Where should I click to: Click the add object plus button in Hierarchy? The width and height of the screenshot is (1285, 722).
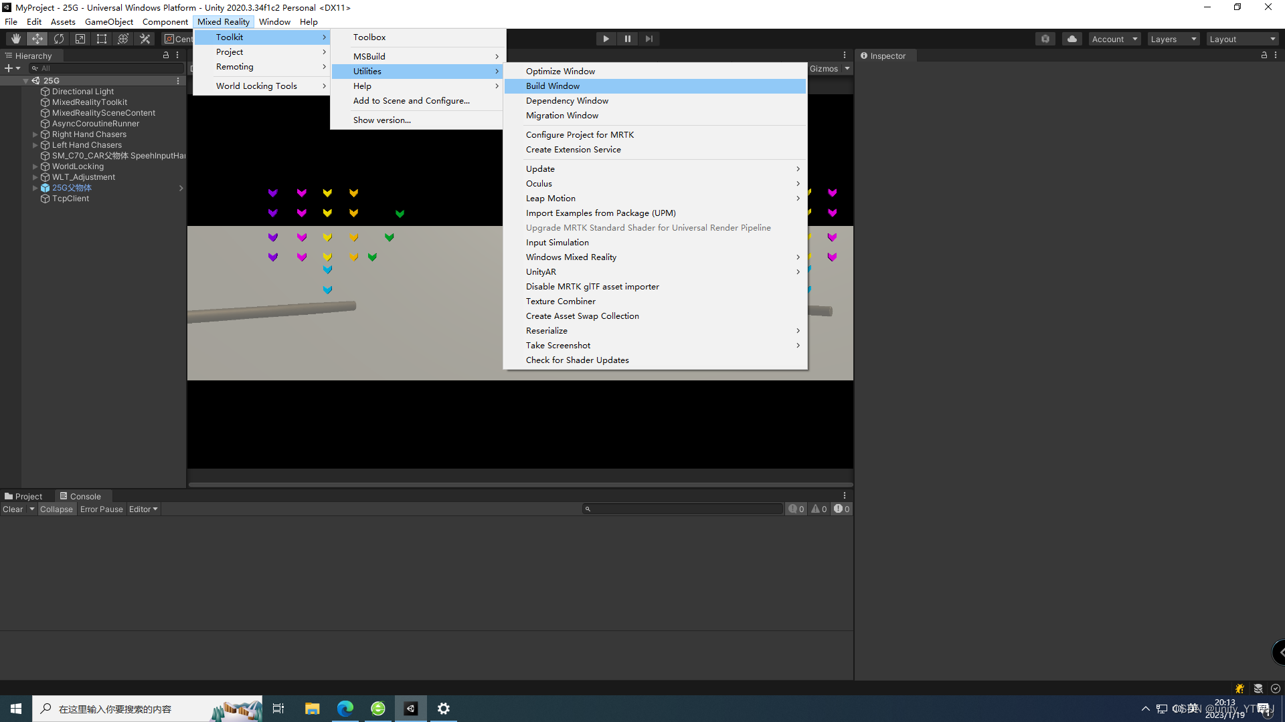[x=9, y=68]
